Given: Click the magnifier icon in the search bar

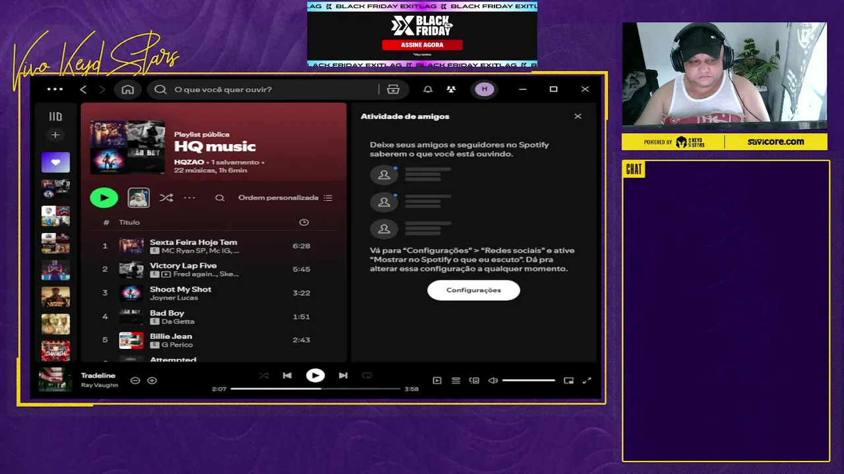Looking at the screenshot, I should [x=160, y=90].
